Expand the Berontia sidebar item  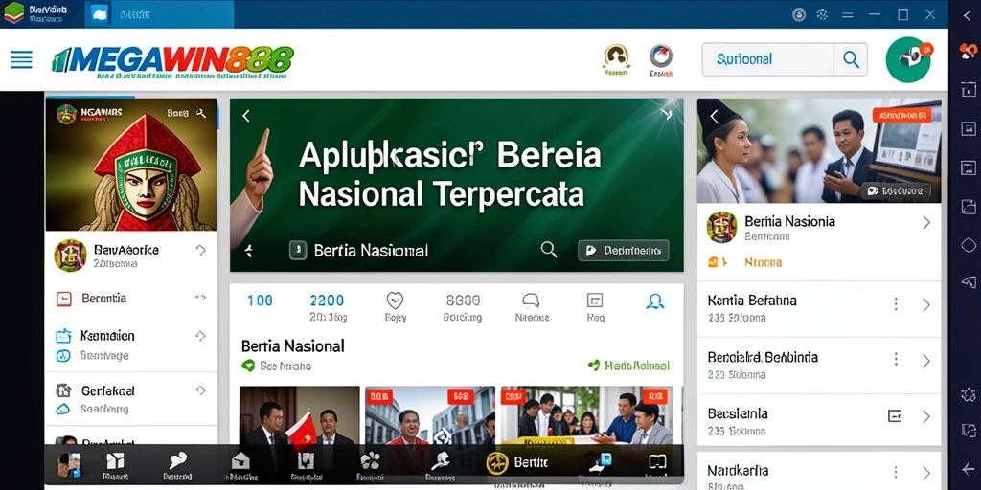[x=200, y=299]
